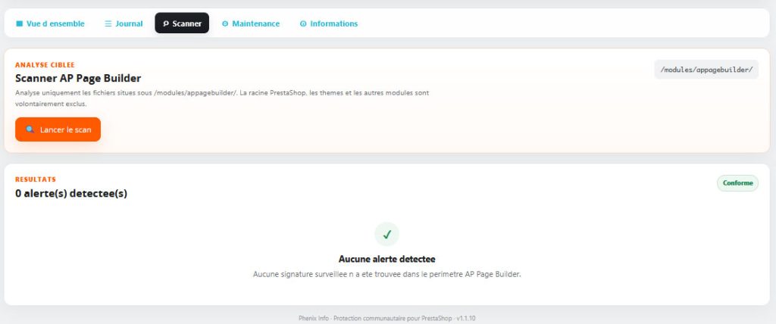
Task: Click the Analyse uniquement les fichiers description
Action: point(222,98)
